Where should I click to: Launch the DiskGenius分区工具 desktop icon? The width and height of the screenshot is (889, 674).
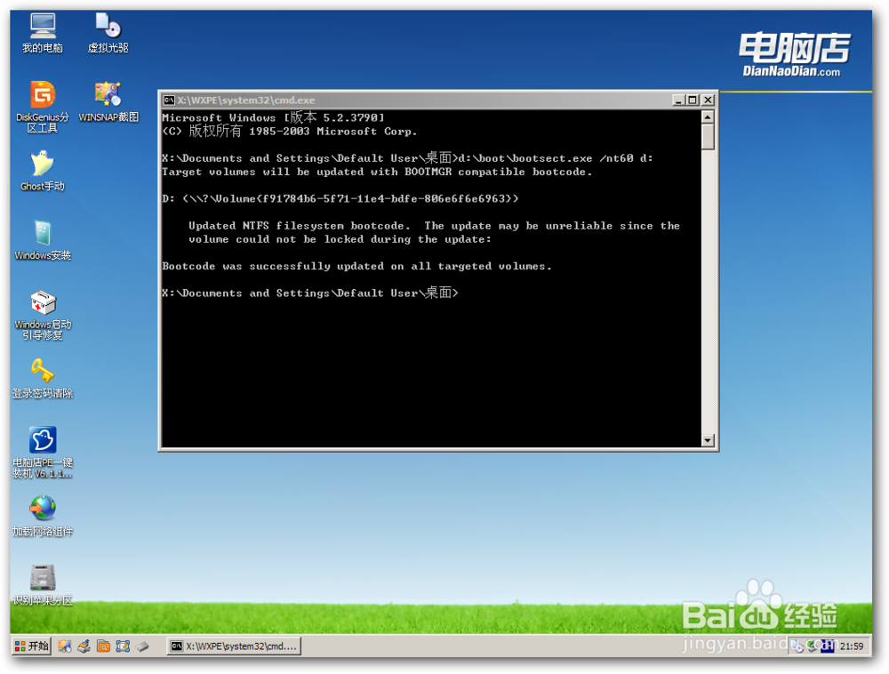[43, 107]
